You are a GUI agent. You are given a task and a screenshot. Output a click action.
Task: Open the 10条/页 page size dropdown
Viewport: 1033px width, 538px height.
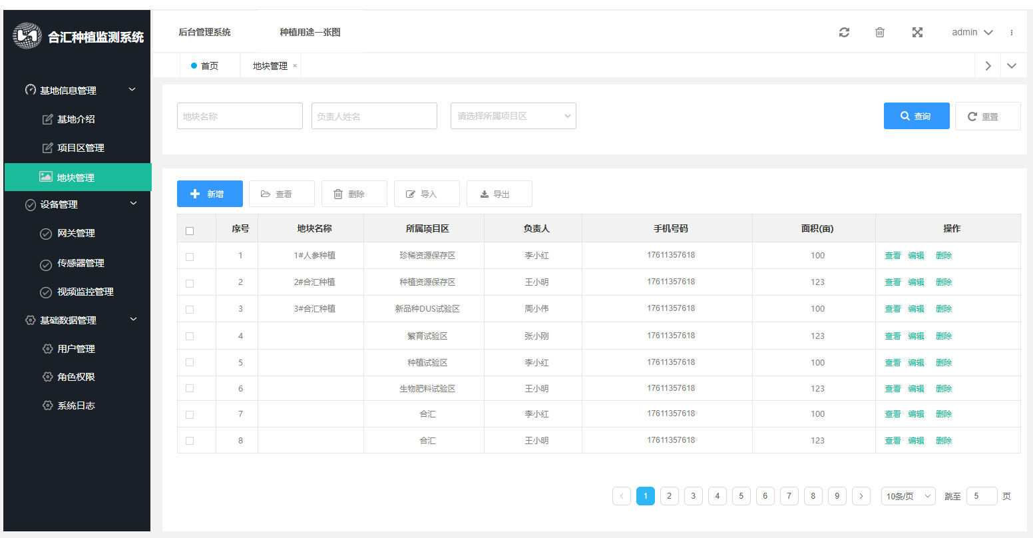908,497
